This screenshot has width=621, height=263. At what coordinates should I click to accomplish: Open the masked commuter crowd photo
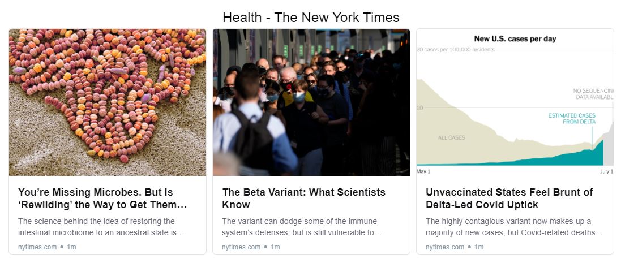click(311, 102)
